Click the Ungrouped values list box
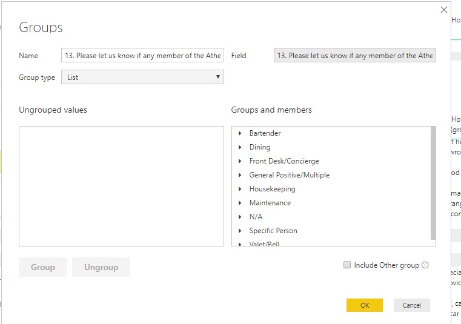461x324 pixels. pyautogui.click(x=121, y=186)
